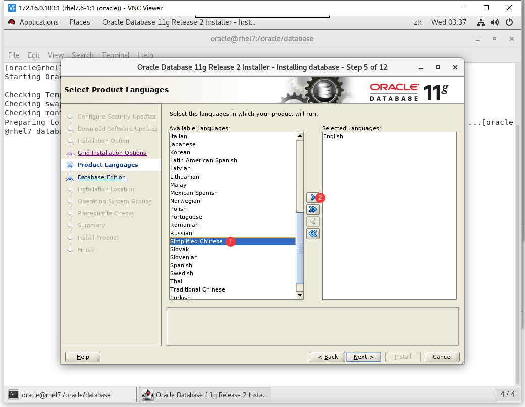Open the terminal Help menu
This screenshot has width=525, height=407.
pos(146,55)
